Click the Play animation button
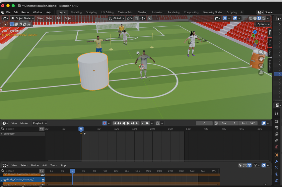The width and height of the screenshot is (282, 187). tap(128, 123)
